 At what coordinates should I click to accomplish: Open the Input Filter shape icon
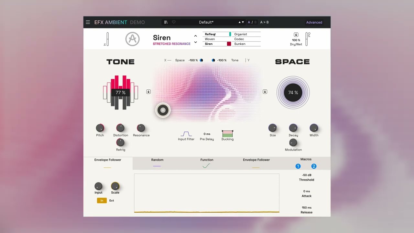point(186,134)
